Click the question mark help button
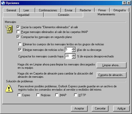Screen dimensions: 132x114 (124, 3)
